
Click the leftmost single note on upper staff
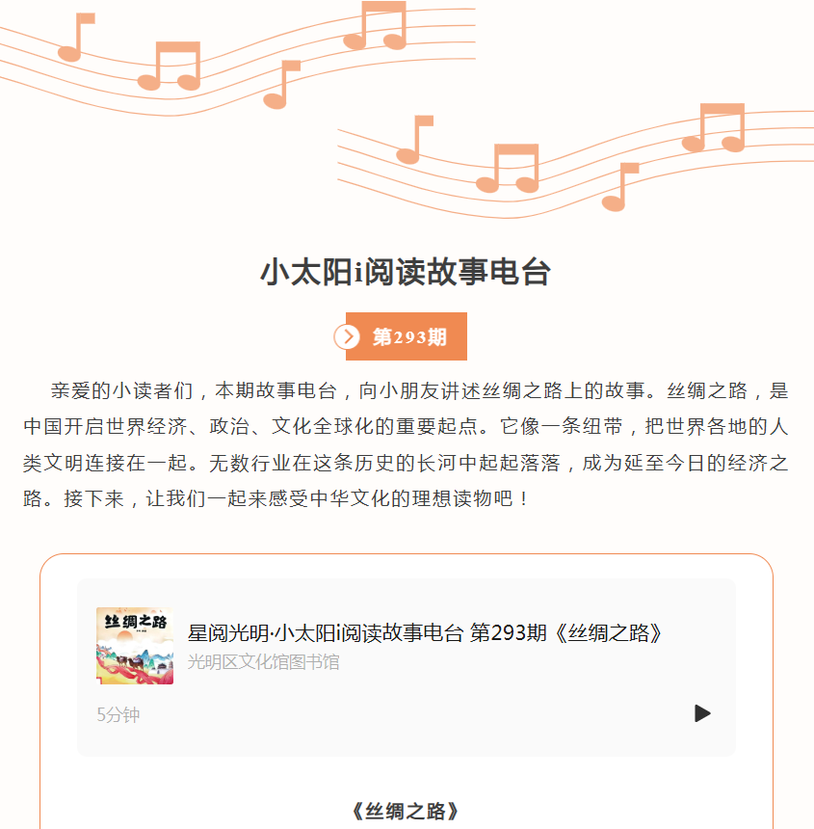(77, 37)
